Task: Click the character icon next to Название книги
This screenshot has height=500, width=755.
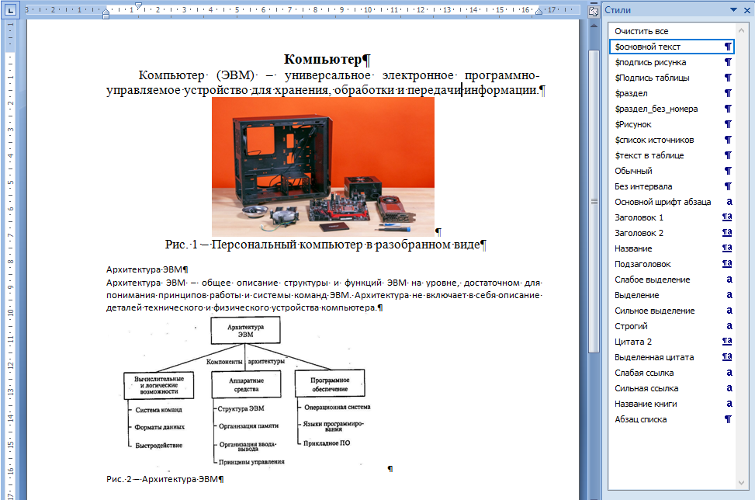Action: coord(729,404)
